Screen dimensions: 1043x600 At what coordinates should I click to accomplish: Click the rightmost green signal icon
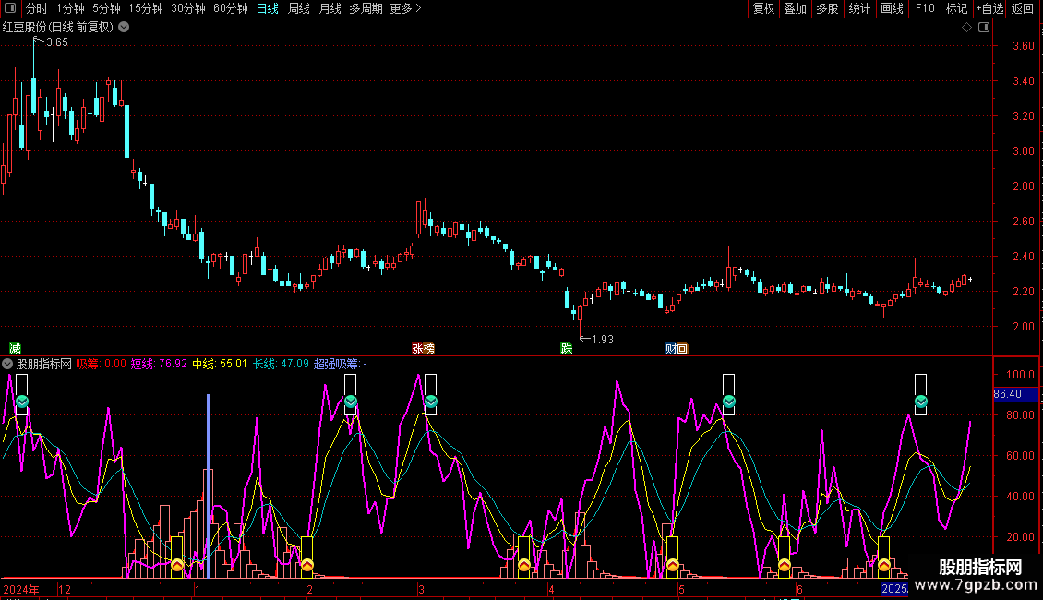(x=920, y=402)
